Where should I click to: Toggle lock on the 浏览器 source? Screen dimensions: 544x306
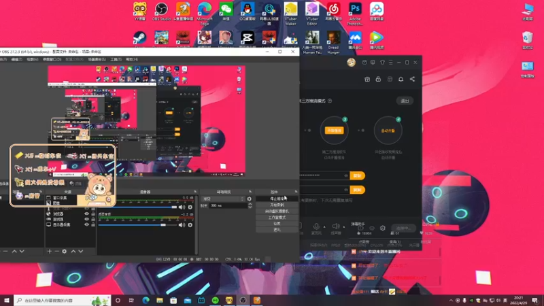(x=93, y=214)
